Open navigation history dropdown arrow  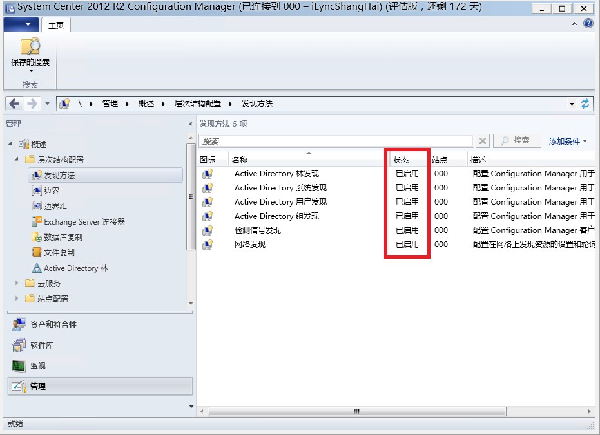[47, 104]
